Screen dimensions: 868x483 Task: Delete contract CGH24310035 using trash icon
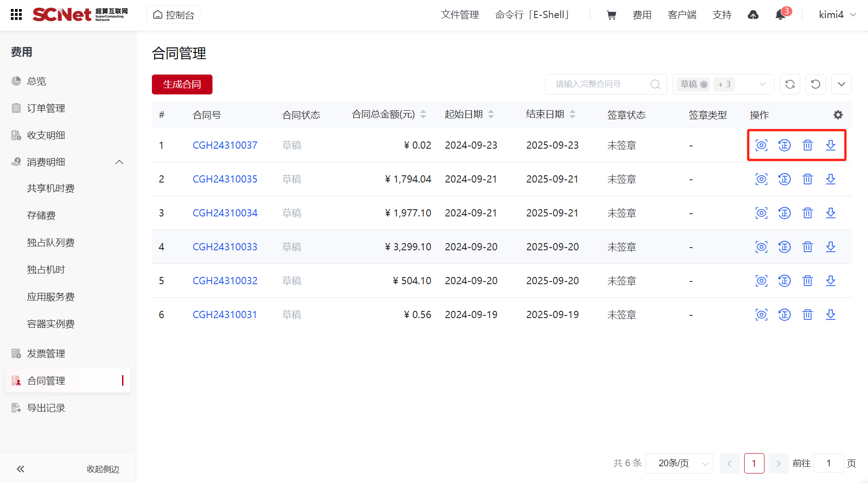tap(807, 179)
